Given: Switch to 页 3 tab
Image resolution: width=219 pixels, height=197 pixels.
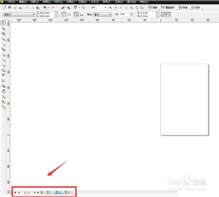Looking at the screenshot, I should pyautogui.click(x=67, y=193).
